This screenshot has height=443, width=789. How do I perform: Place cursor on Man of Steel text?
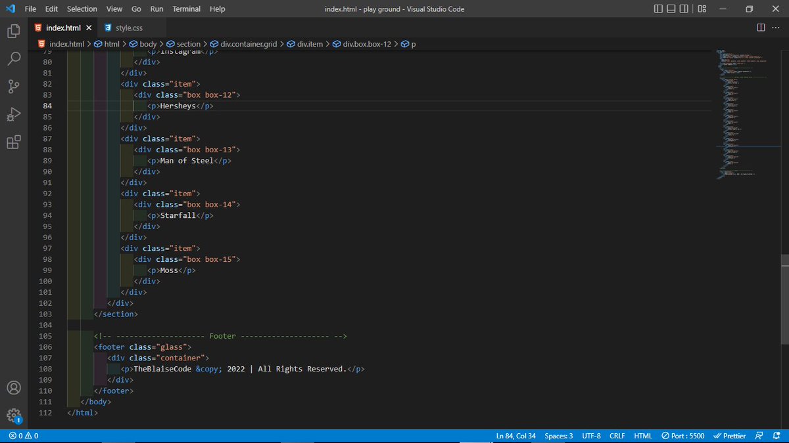pyautogui.click(x=187, y=160)
